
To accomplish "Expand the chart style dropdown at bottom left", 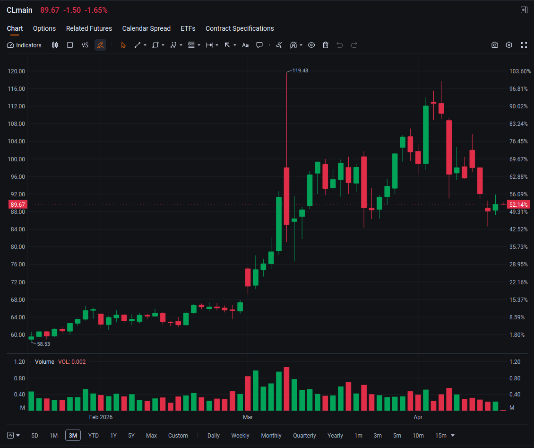I will pyautogui.click(x=18, y=435).
